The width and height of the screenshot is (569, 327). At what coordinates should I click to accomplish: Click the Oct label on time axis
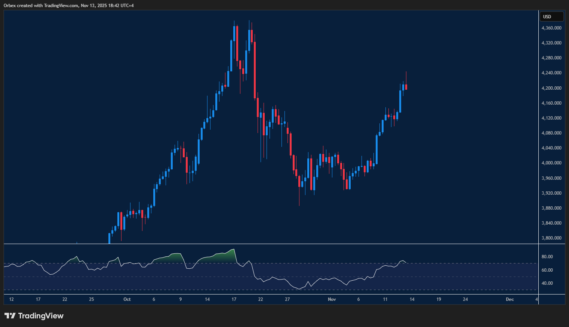[127, 299]
